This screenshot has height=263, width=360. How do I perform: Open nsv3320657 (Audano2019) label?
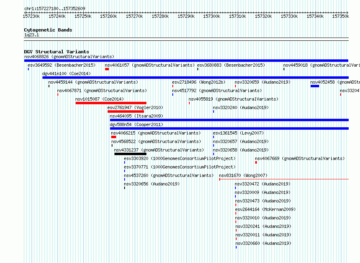tap(241, 141)
